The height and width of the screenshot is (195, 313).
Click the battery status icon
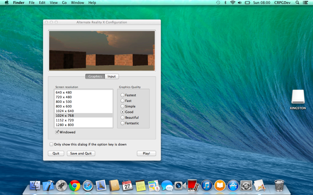(247, 2)
